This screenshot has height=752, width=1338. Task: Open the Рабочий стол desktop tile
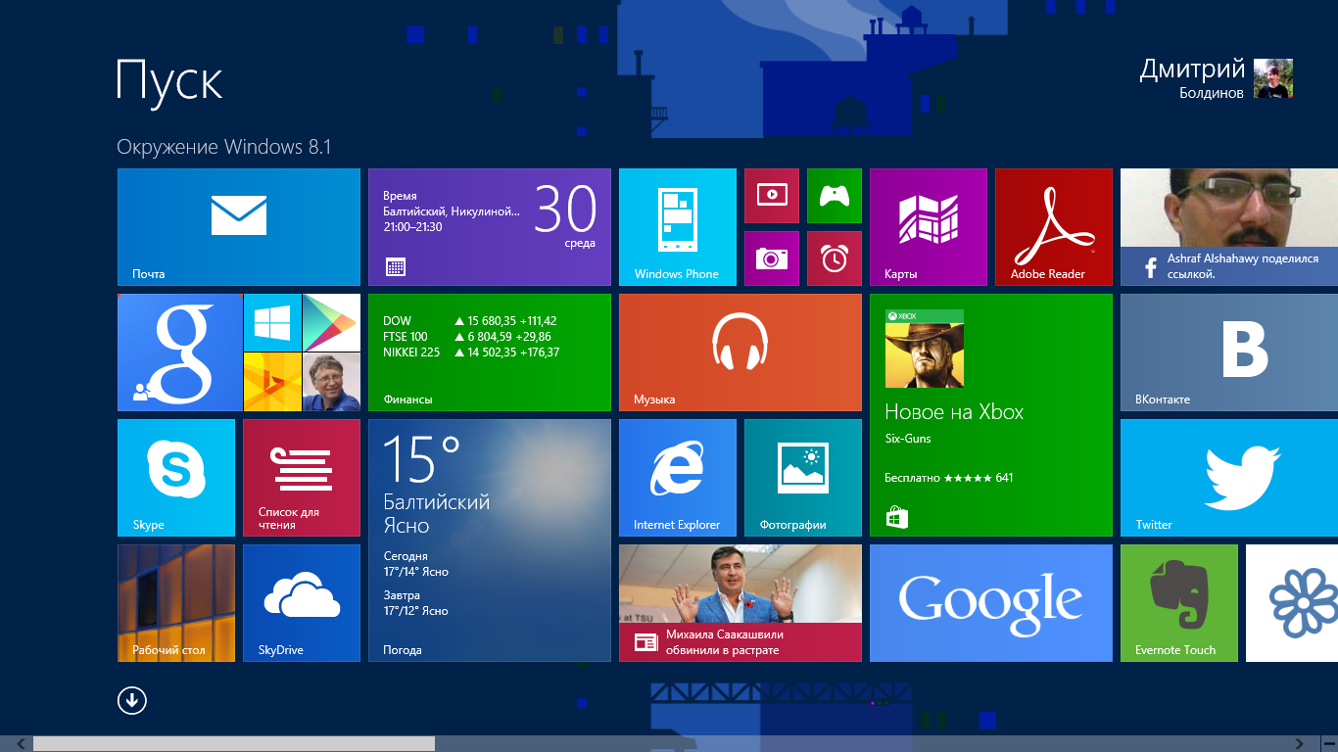(176, 603)
